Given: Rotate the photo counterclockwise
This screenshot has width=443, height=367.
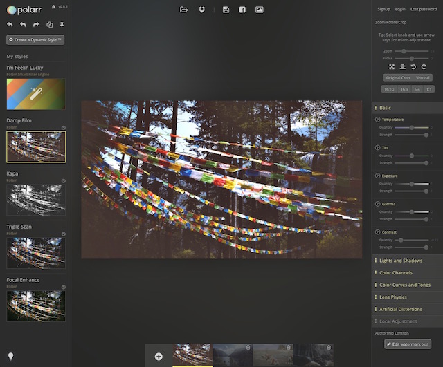Looking at the screenshot, I should click(413, 67).
